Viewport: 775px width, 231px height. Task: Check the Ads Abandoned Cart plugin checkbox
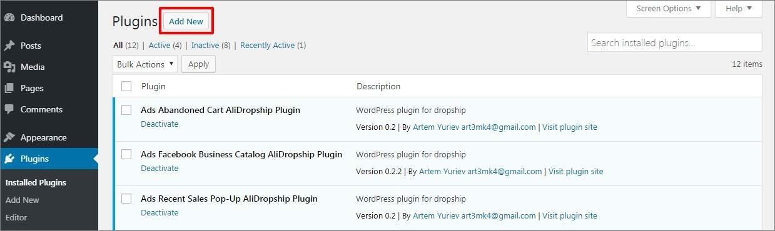126,110
